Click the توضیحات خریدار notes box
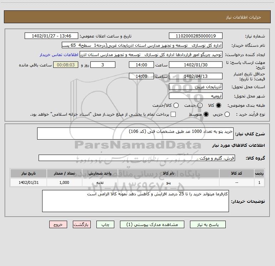 (x=135, y=201)
